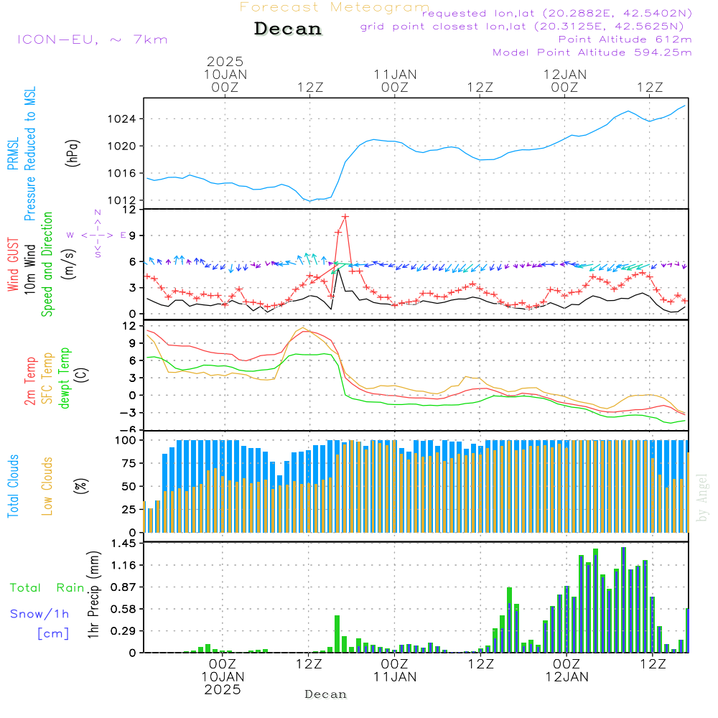Click the '11JAN' label on bottom axis

point(395,677)
